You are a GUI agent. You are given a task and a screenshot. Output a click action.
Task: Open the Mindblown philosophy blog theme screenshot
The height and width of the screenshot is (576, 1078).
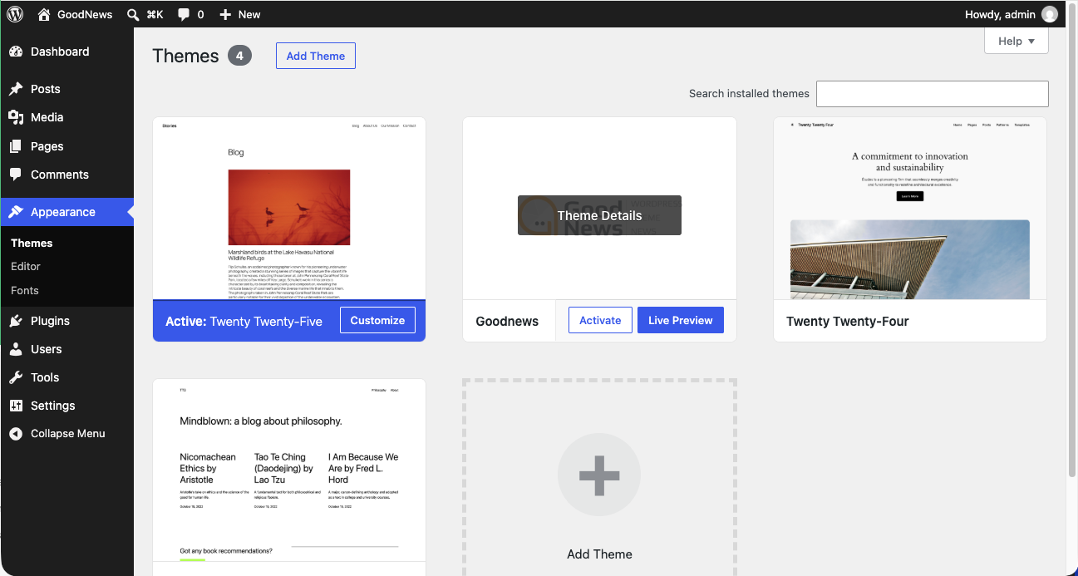tap(289, 472)
